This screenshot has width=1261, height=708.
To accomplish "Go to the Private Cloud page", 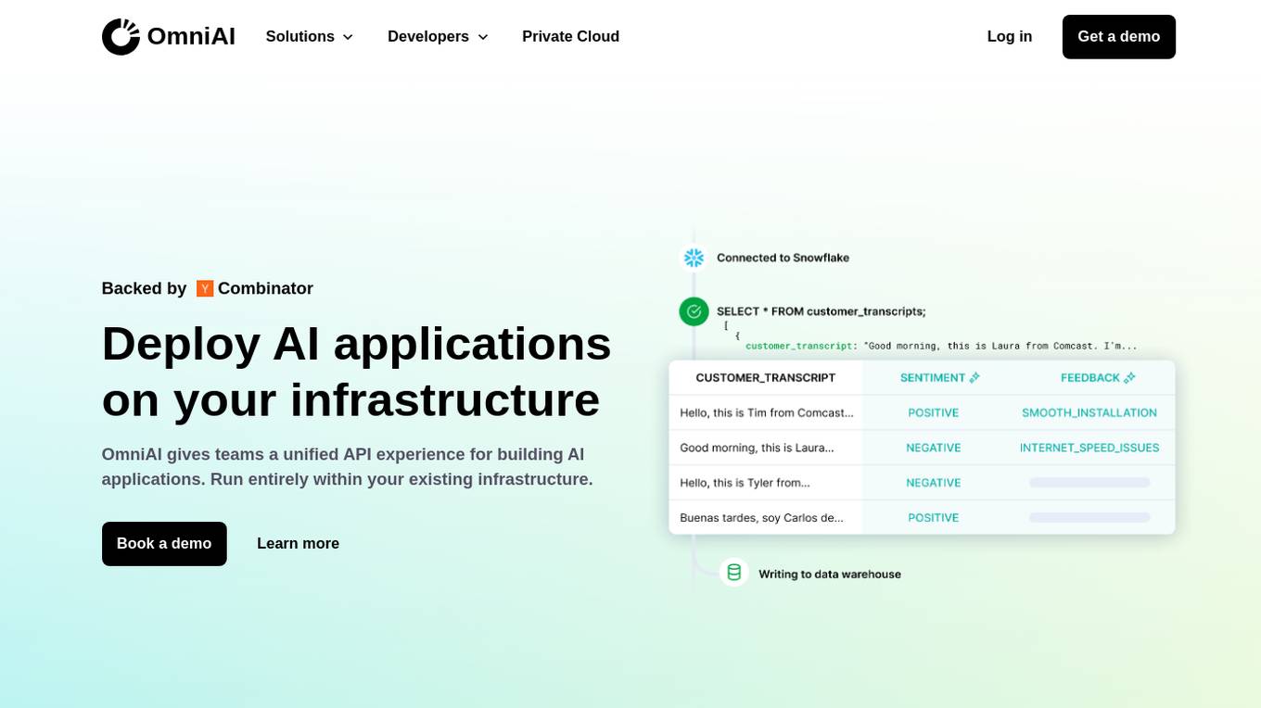I will pyautogui.click(x=570, y=36).
